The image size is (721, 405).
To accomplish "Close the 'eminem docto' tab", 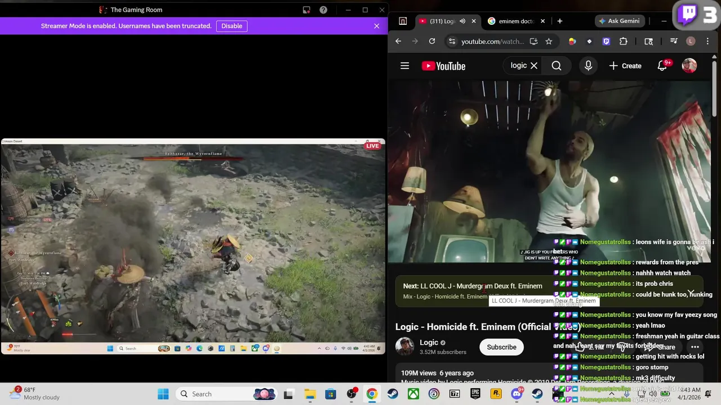I will click(542, 21).
